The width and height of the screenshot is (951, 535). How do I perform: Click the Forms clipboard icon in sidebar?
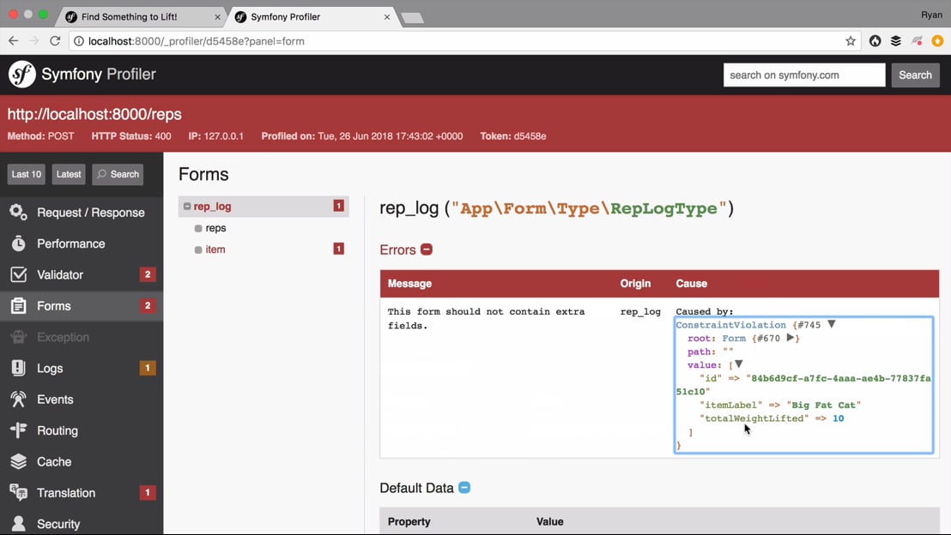point(18,306)
